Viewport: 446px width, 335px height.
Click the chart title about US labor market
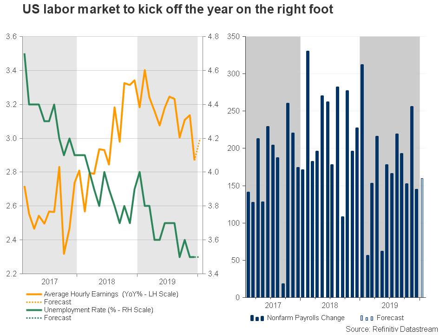[x=178, y=9]
